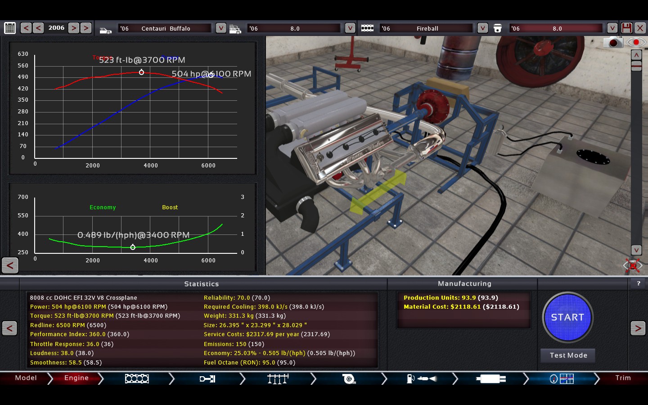The width and height of the screenshot is (648, 405).
Task: Open the calendar year icon
Action: point(10,28)
